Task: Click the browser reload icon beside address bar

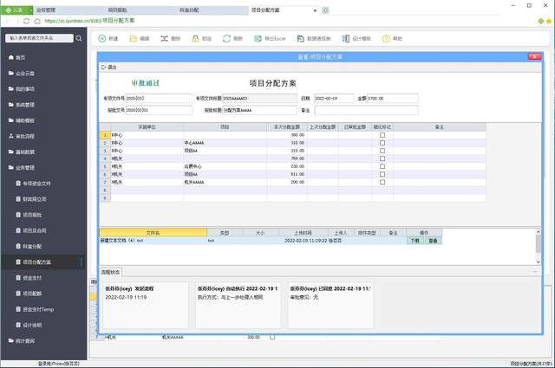Action: [x=26, y=21]
